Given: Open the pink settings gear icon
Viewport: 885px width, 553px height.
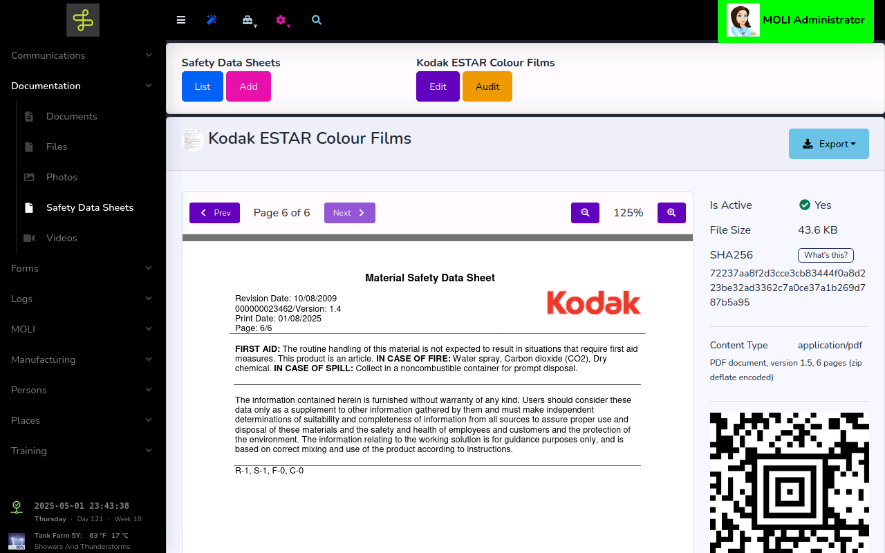Looking at the screenshot, I should (281, 20).
